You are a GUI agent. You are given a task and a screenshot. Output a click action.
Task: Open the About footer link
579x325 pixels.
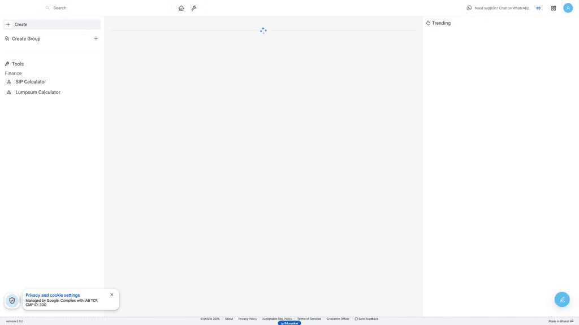coord(229,319)
